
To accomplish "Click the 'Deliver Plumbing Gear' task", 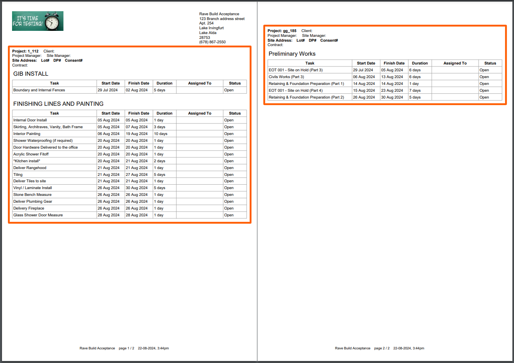I will 33,202.
